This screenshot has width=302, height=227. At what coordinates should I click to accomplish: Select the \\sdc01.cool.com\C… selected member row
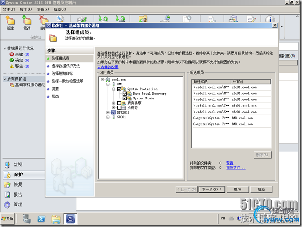pos(231,106)
